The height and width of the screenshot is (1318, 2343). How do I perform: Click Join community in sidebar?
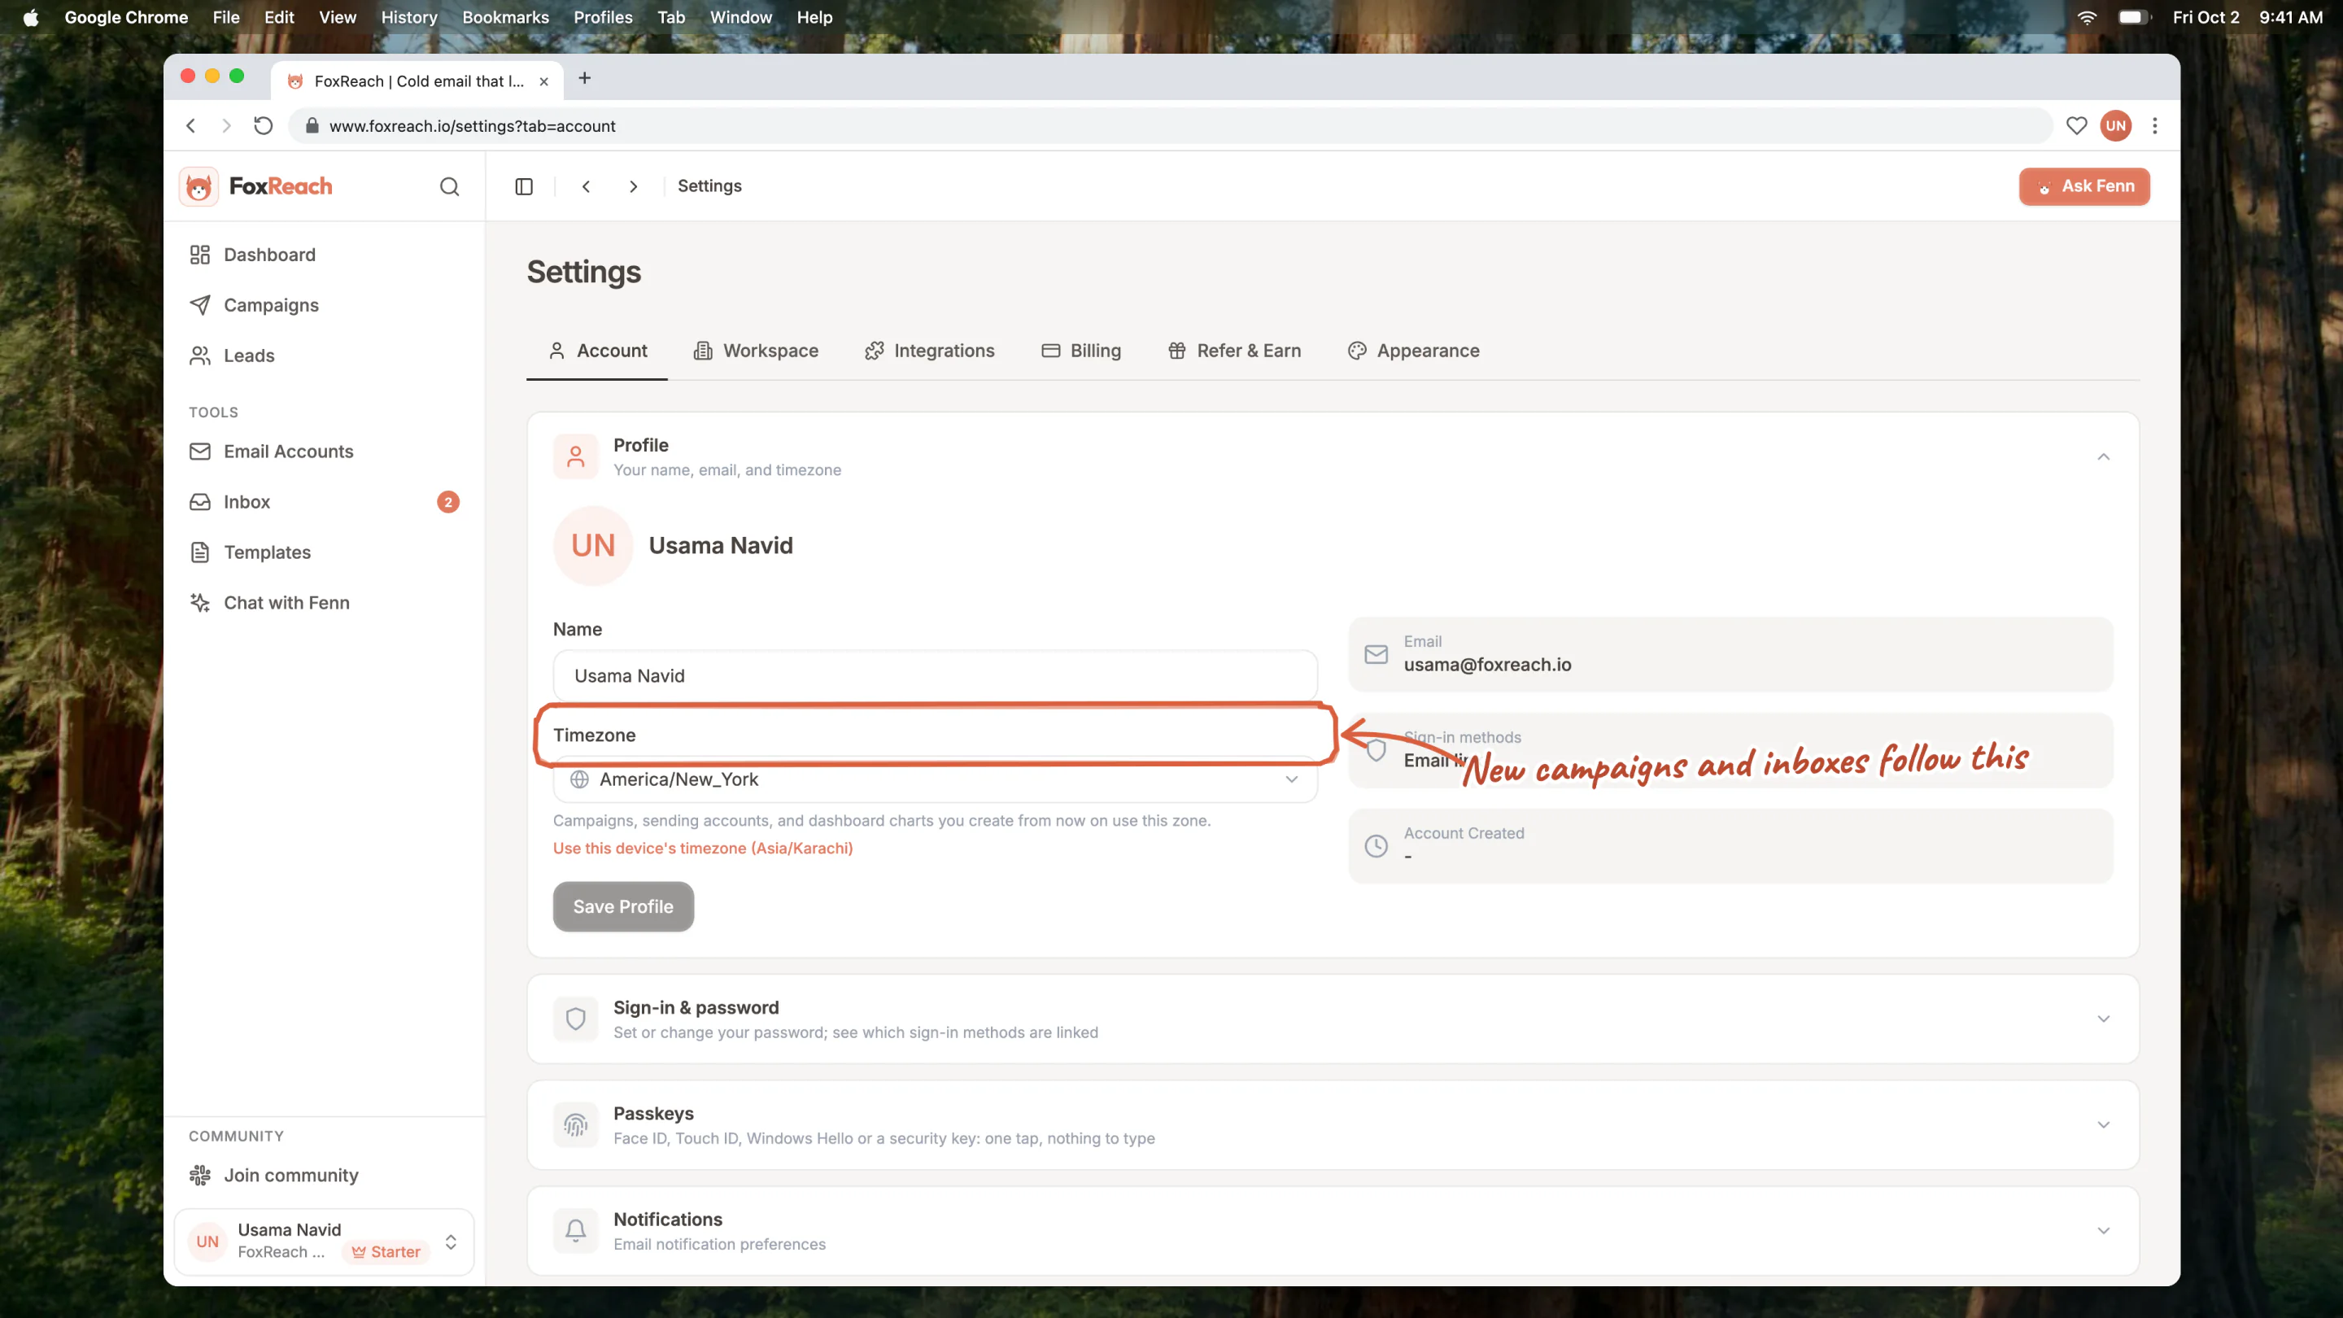324,1175
